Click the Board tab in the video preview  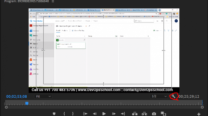(58, 31)
